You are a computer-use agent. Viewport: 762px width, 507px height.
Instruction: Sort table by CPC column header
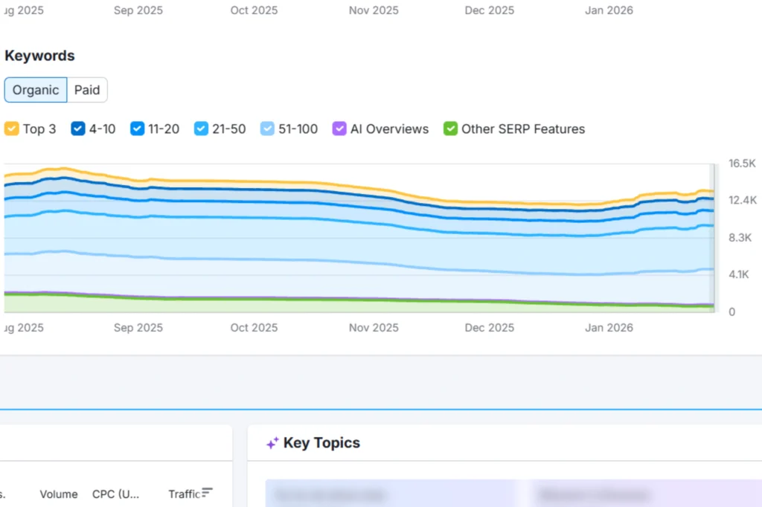coord(115,494)
